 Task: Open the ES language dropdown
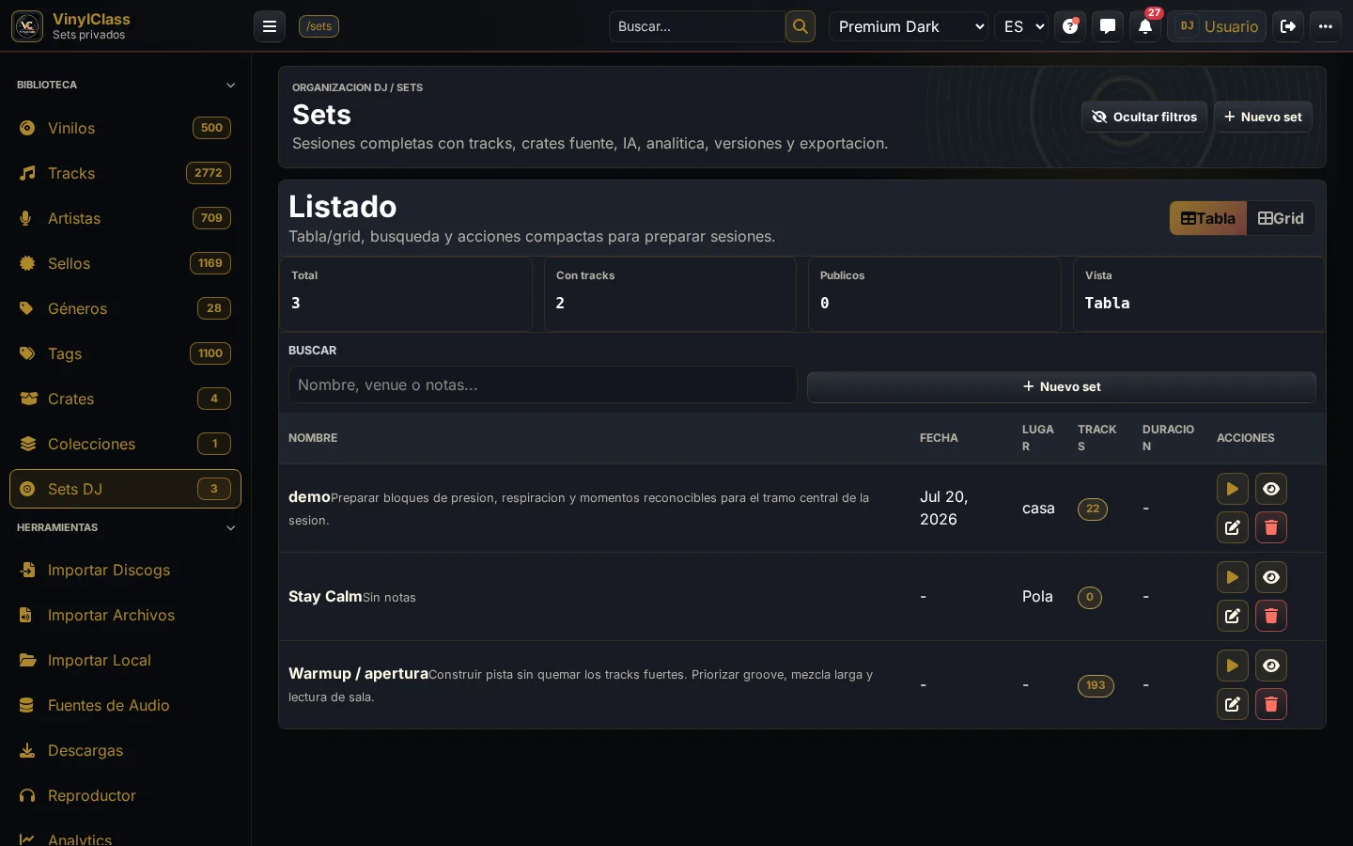(1022, 26)
